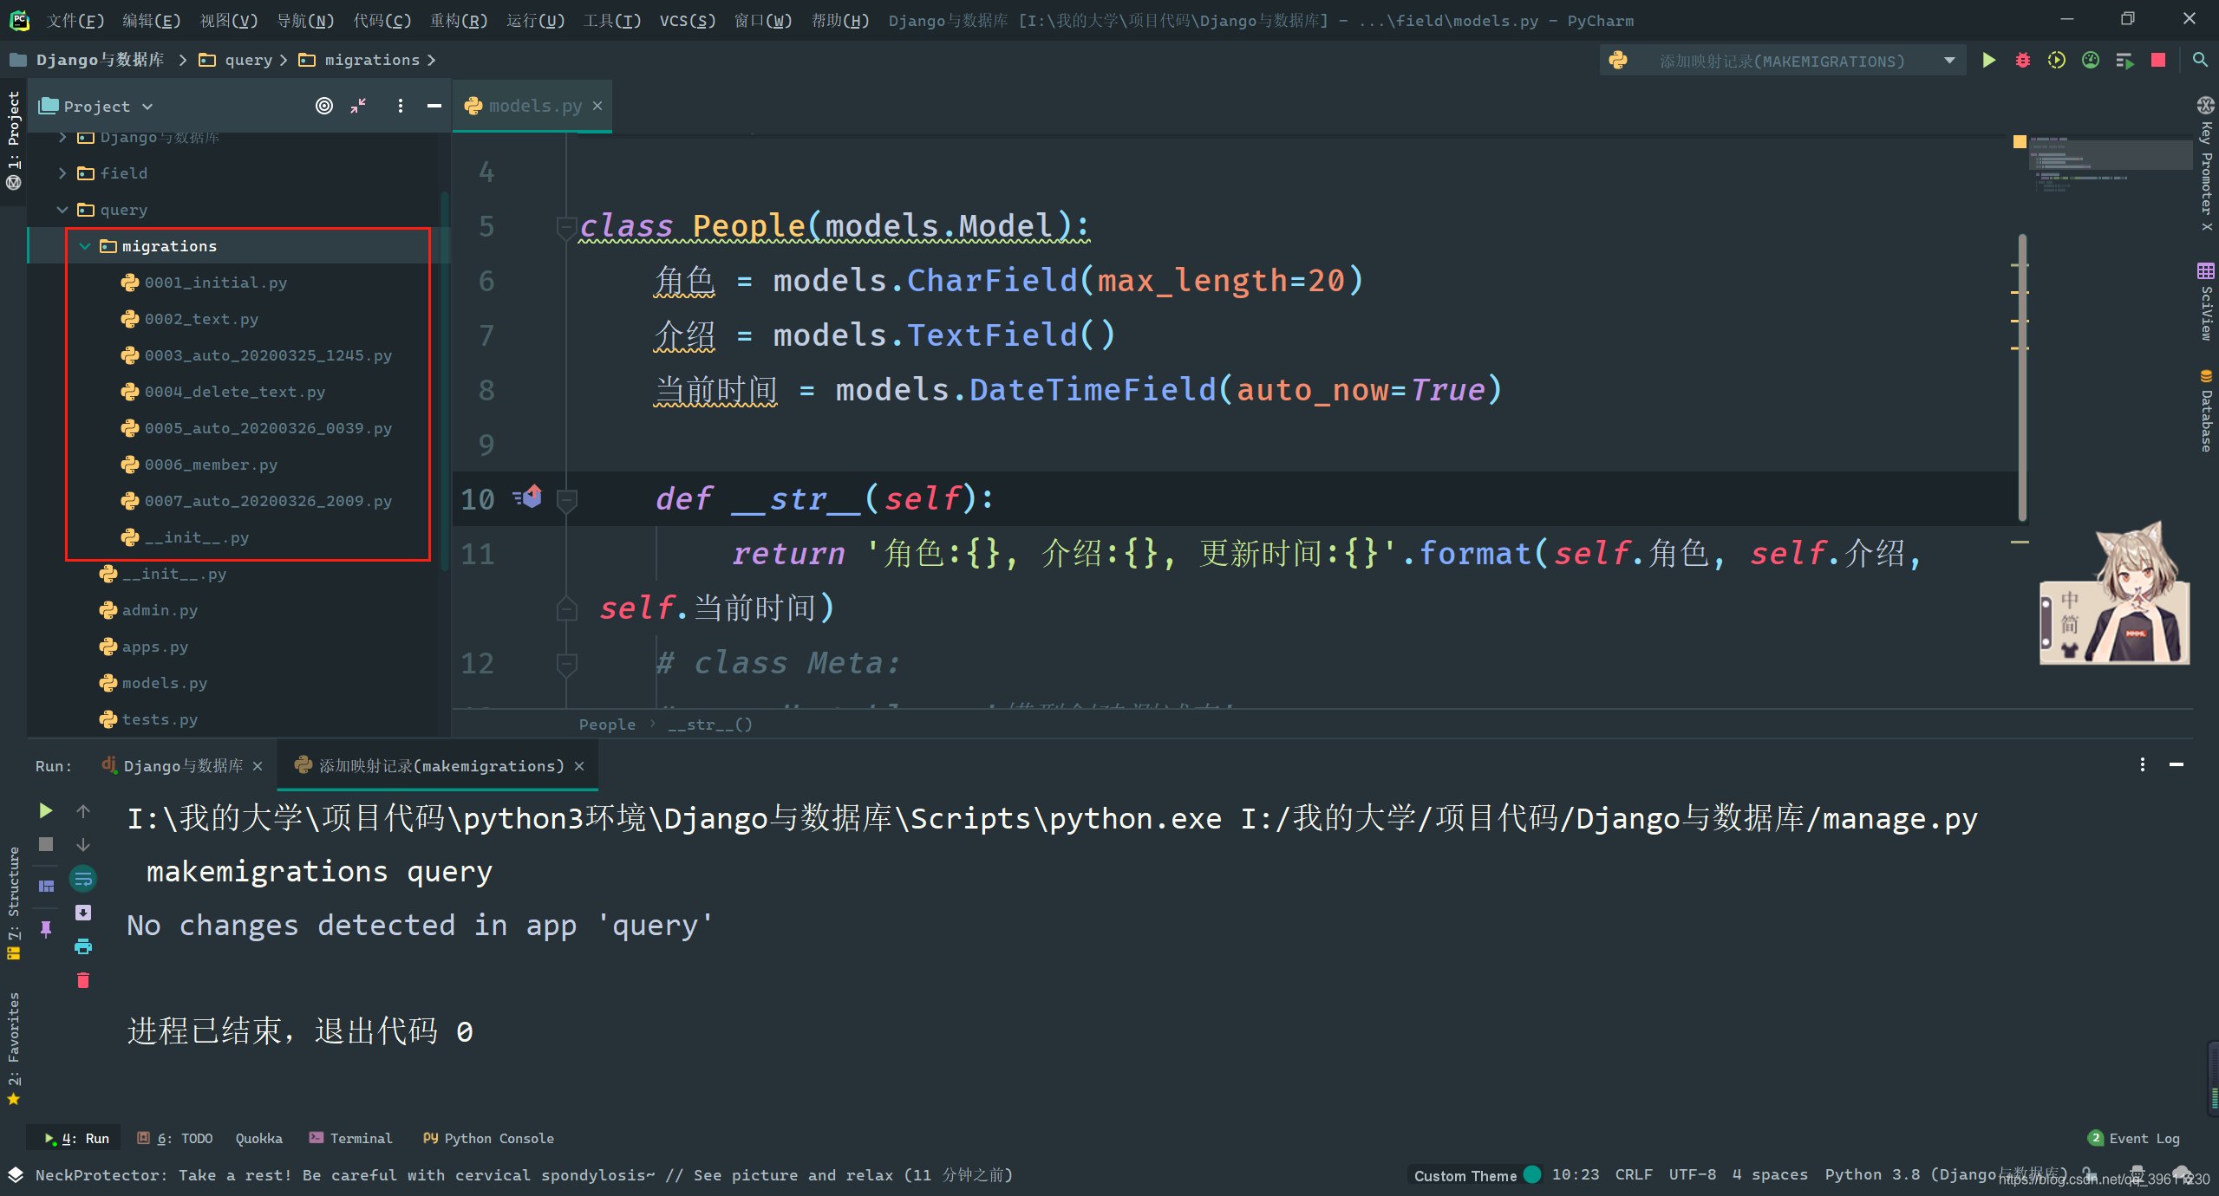Collapse all with the Project panel arrows icon
Viewport: 2219px width, 1196px height.
pos(358,106)
